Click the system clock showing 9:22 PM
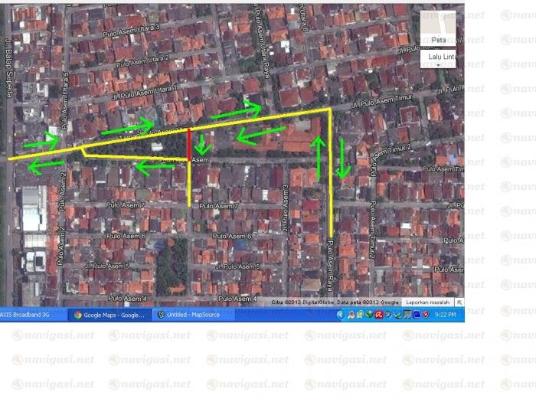 pyautogui.click(x=446, y=315)
